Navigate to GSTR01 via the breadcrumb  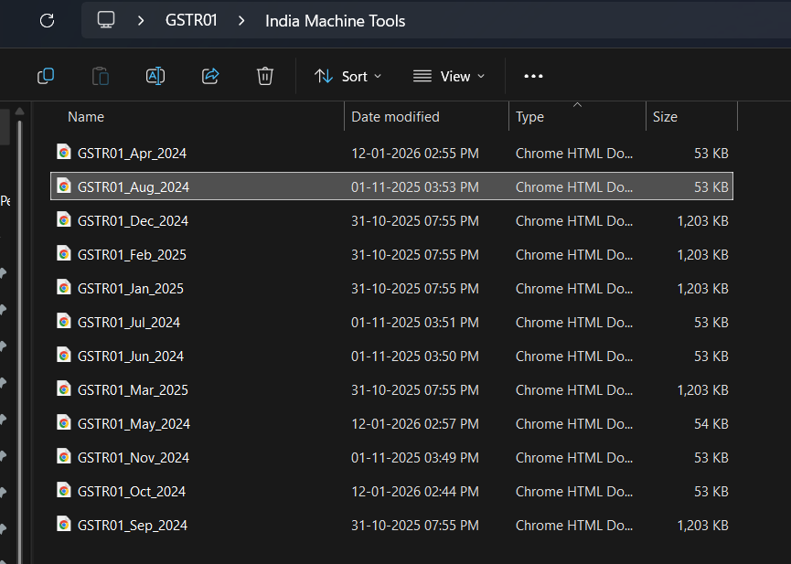pos(191,20)
